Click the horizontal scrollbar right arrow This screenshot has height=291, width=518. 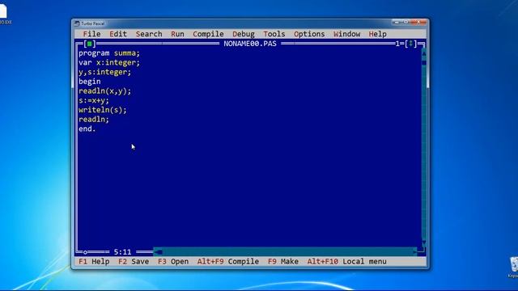pos(414,252)
